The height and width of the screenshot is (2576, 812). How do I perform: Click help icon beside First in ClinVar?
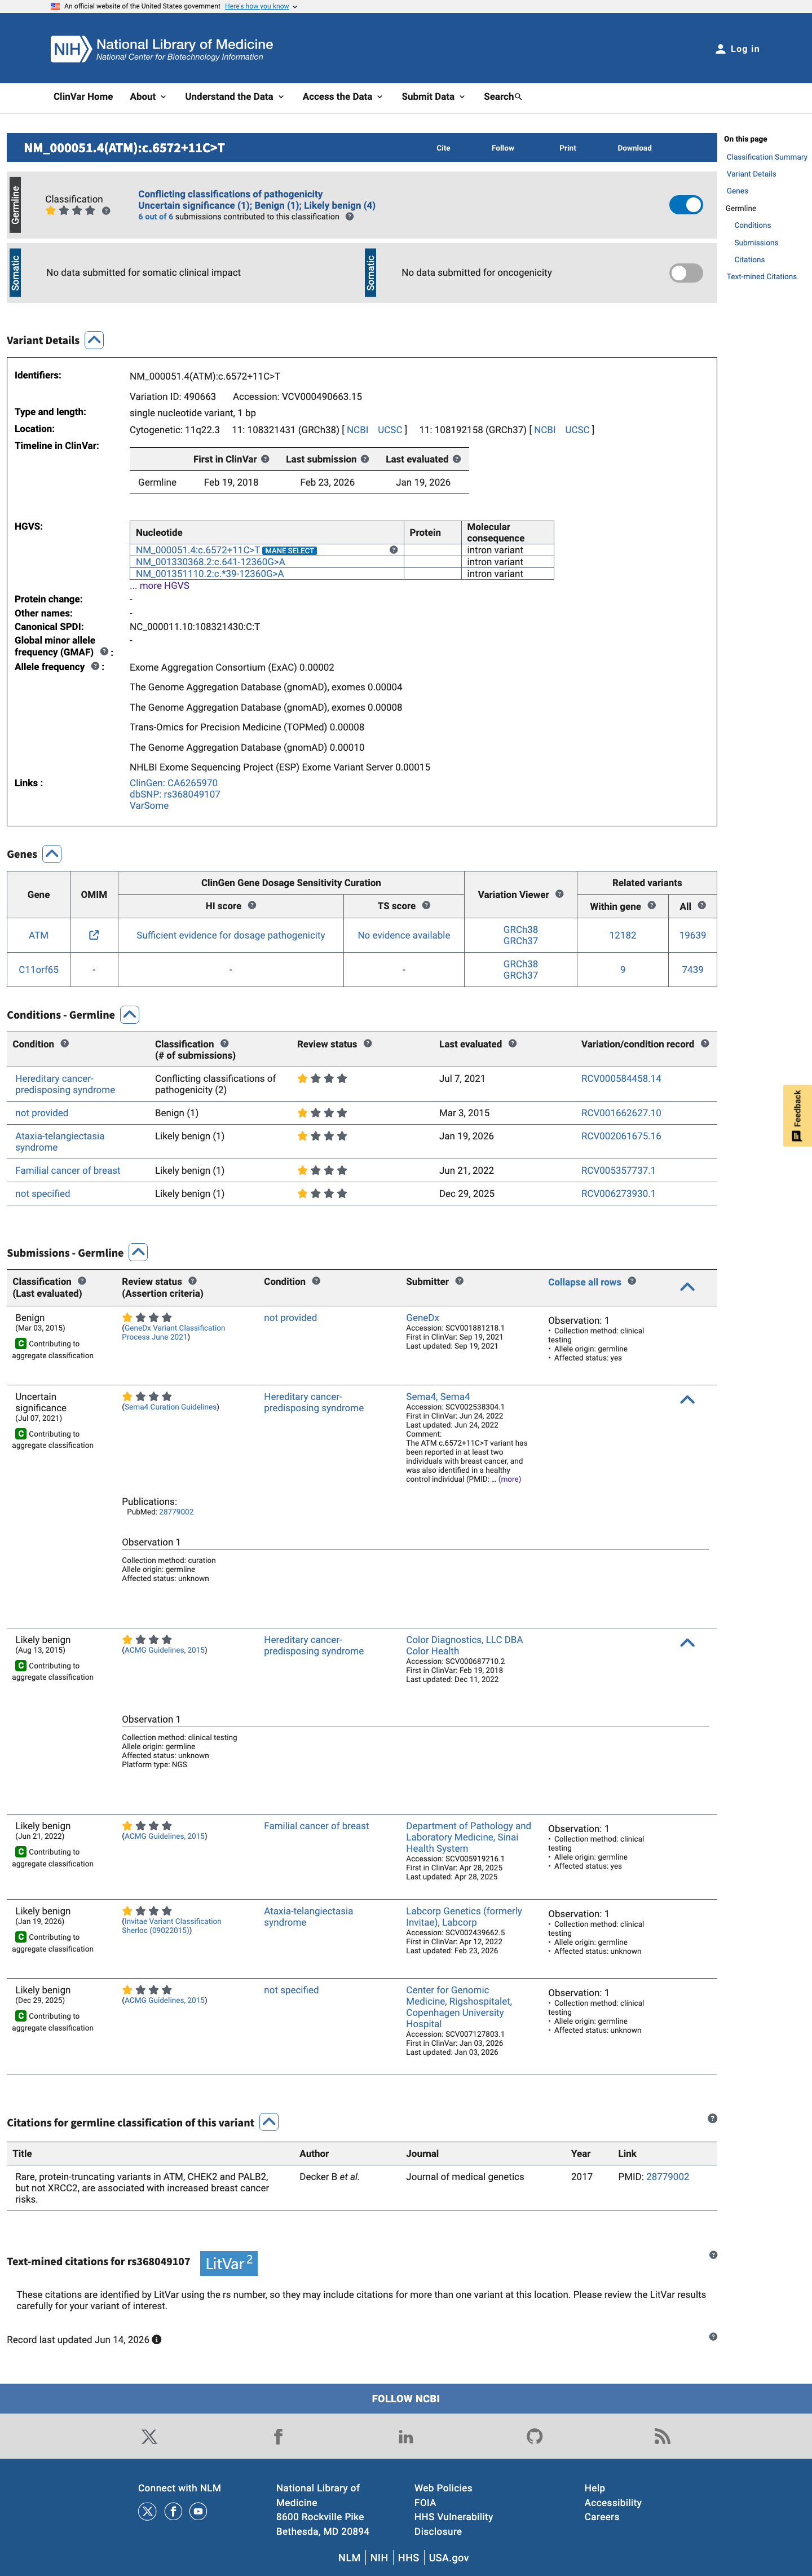point(265,459)
